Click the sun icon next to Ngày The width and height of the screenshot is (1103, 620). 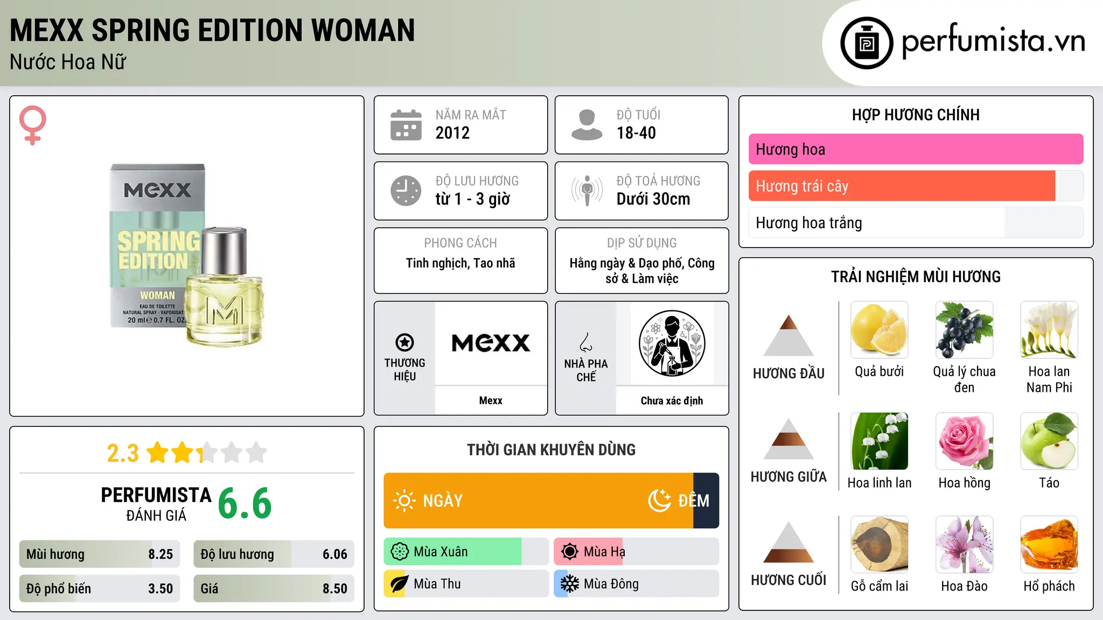point(404,501)
